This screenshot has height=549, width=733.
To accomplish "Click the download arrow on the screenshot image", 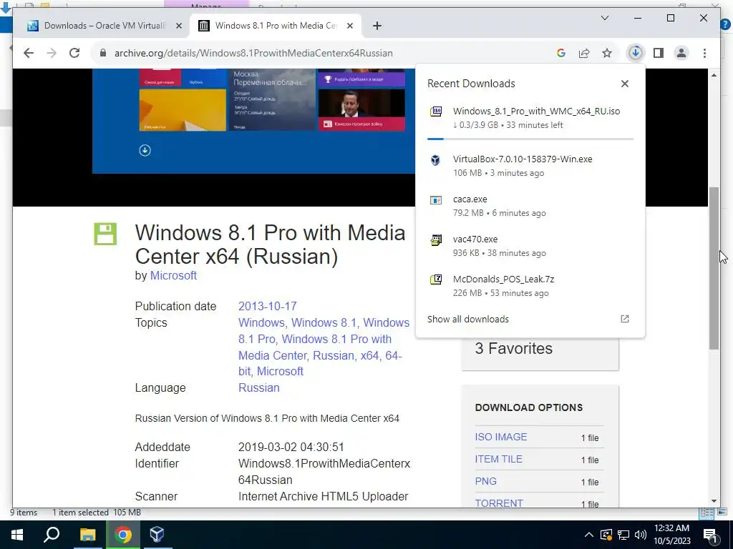I will click(x=145, y=150).
